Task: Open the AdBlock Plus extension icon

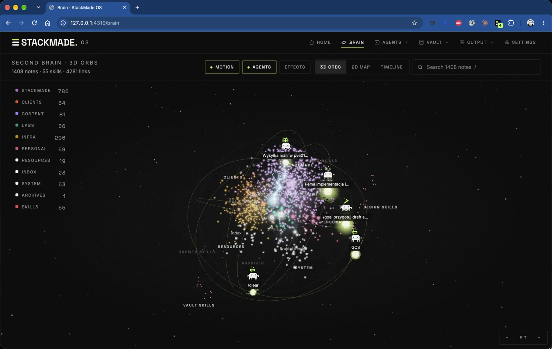Action: click(x=459, y=23)
